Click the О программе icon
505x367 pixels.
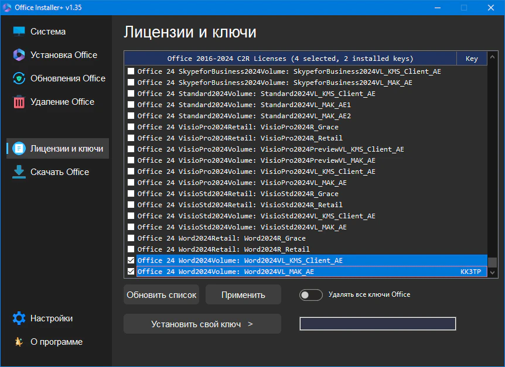tap(19, 342)
